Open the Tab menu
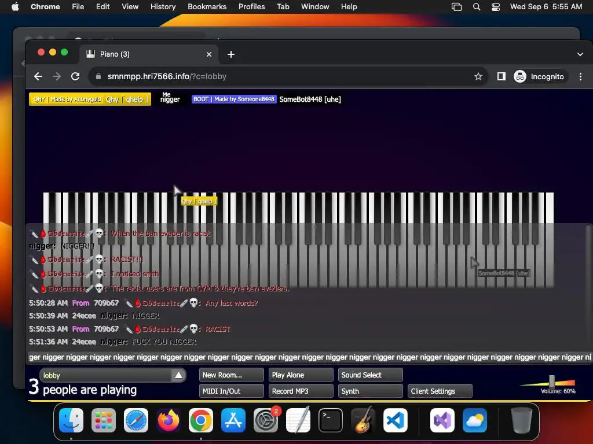This screenshot has height=444, width=593. click(283, 6)
